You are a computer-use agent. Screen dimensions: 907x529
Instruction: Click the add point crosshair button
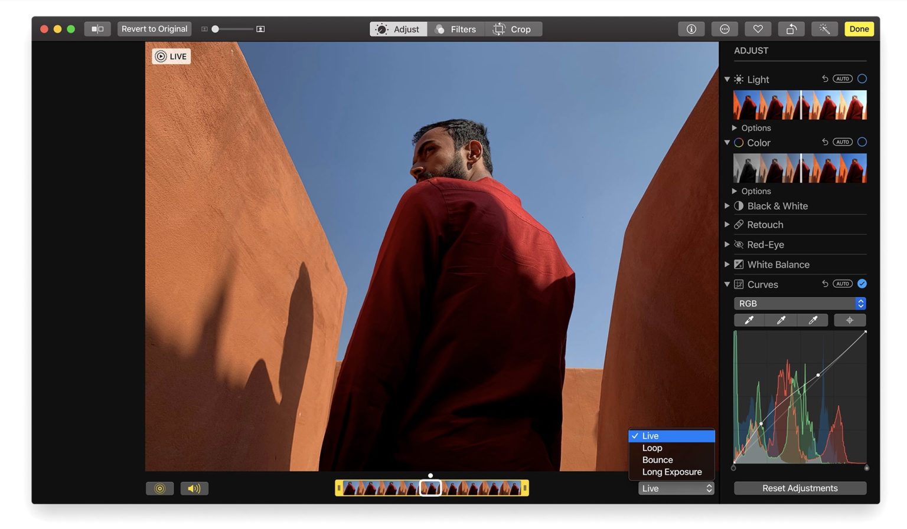click(850, 320)
